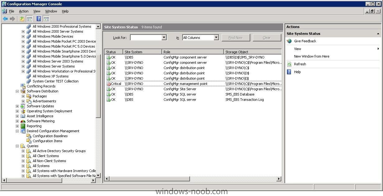Image resolution: width=383 pixels, height=196 pixels.
Task: Sort by the Status column header
Action: pos(114,52)
